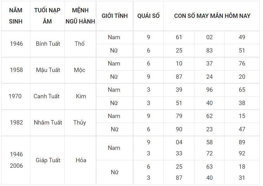263x186 pixels.
Task: Click number 90 in Nhâm Tuất Nữ row
Action: [x=179, y=129]
